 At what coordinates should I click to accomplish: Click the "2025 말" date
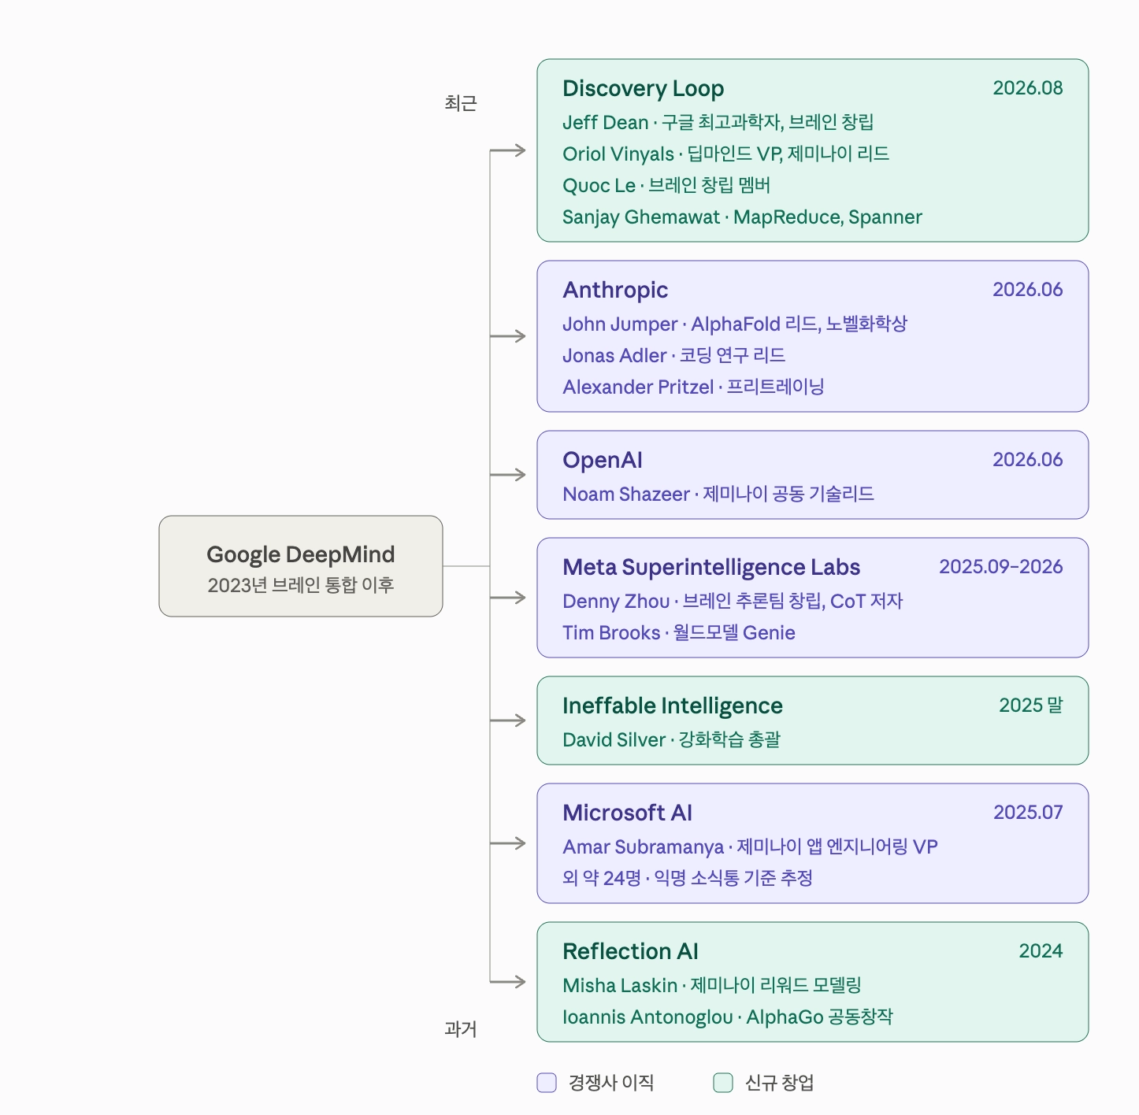[1031, 705]
